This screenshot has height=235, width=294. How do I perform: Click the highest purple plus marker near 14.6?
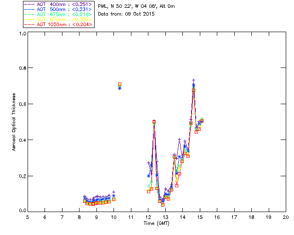[194, 80]
